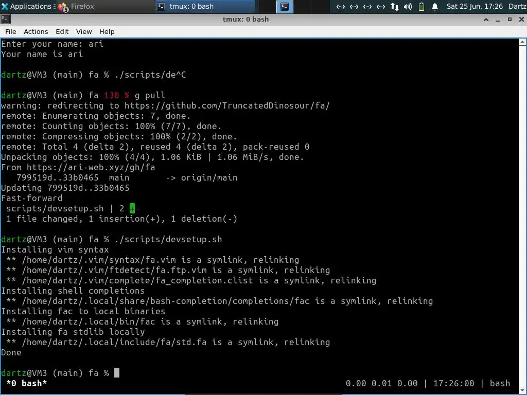Click the load average '0.00 0.01 0.00'
This screenshot has height=395, width=527.
(x=381, y=383)
